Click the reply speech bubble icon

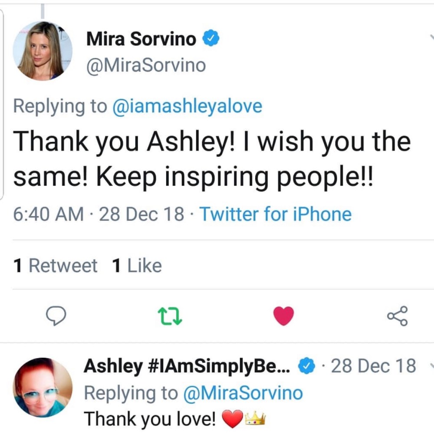point(56,316)
